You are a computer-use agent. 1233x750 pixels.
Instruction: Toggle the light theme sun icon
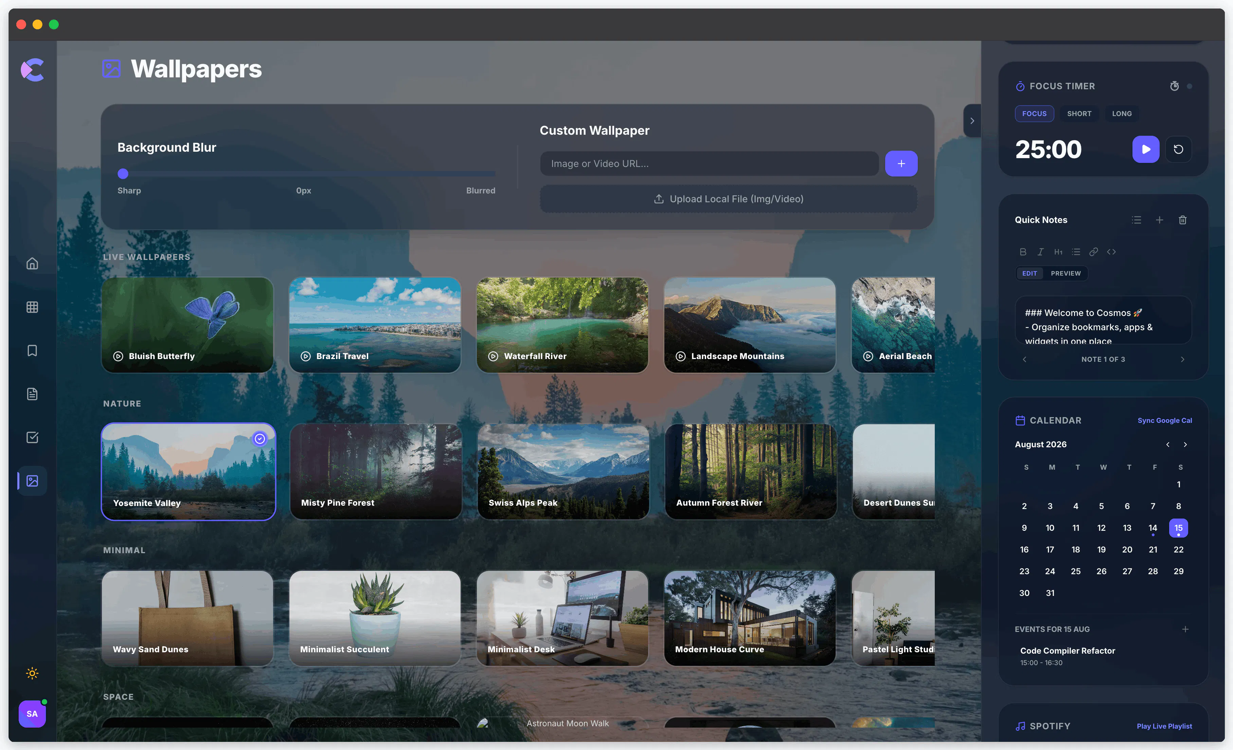32,674
